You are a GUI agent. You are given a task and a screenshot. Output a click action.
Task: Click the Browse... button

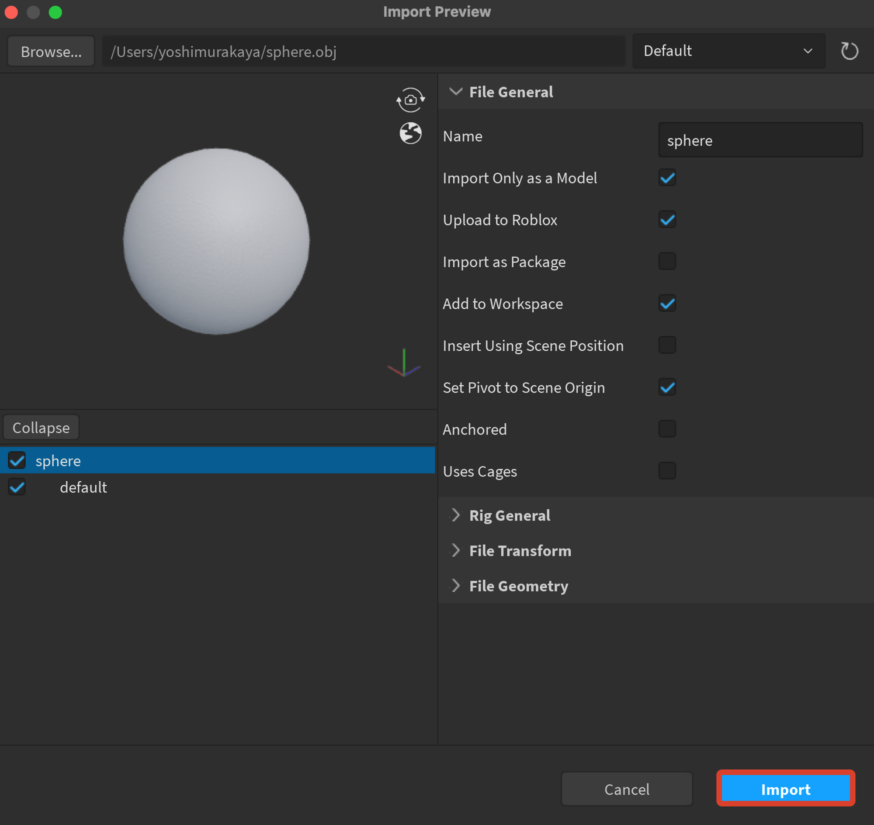[51, 52]
